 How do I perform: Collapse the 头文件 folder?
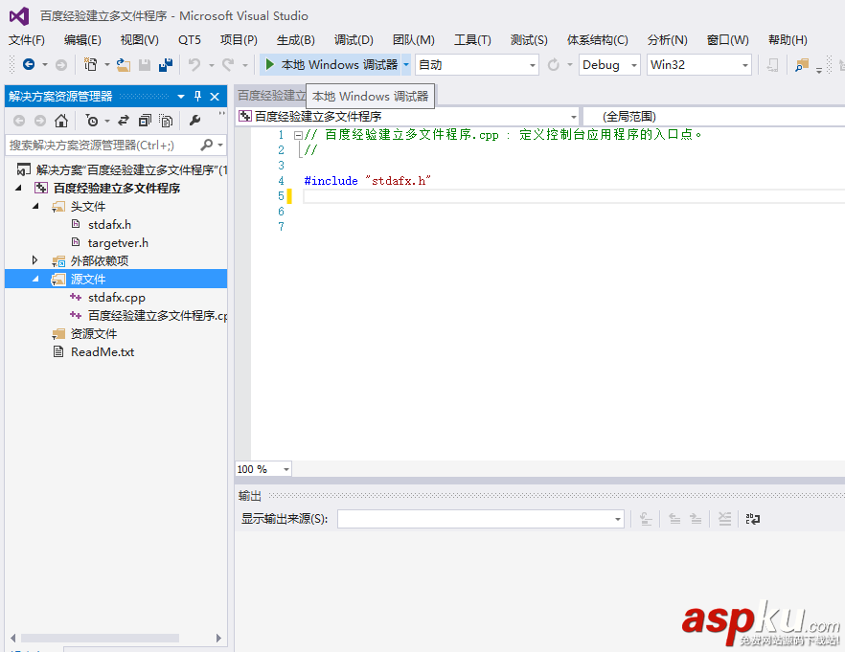pos(35,206)
